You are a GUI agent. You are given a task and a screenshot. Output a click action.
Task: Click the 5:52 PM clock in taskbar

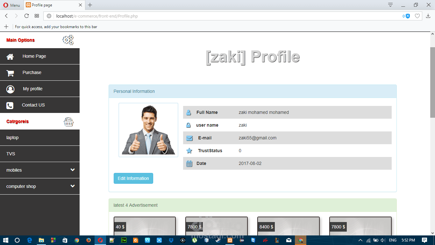pos(408,240)
